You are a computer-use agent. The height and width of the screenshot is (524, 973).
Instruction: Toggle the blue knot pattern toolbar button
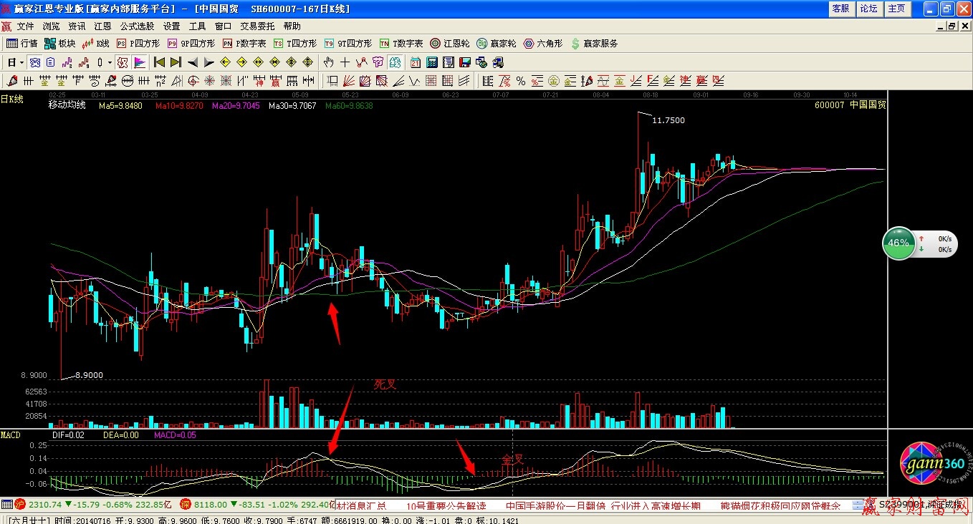point(35,62)
